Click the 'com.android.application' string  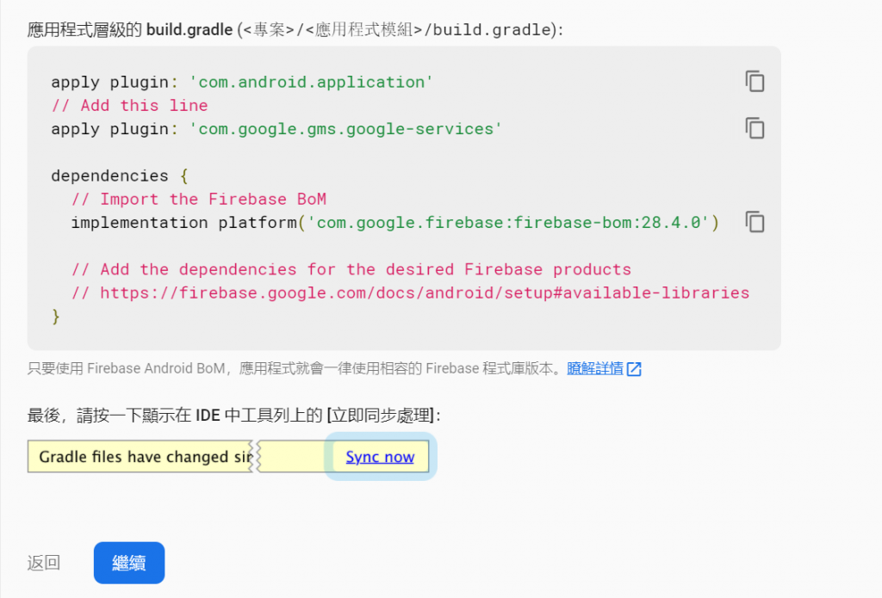click(310, 82)
